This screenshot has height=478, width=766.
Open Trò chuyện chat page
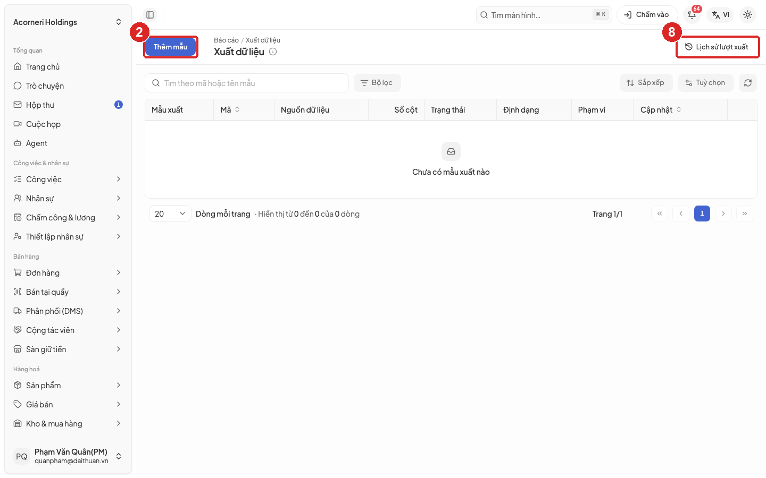coord(68,86)
